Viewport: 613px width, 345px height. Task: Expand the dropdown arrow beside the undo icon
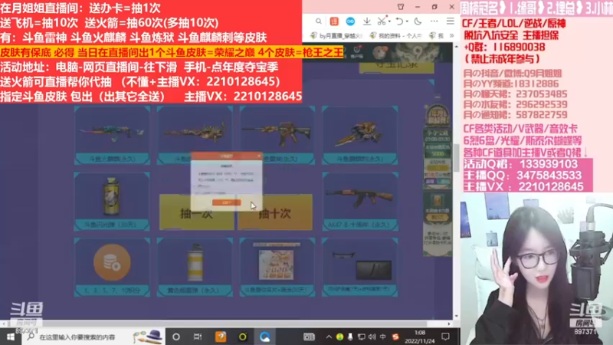point(407,21)
